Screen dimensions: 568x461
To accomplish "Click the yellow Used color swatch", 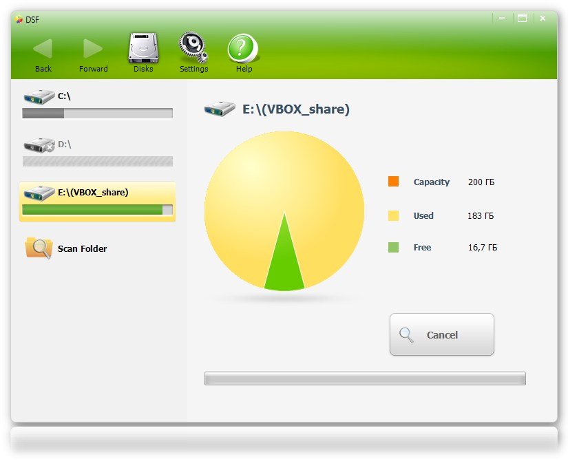I will [393, 215].
